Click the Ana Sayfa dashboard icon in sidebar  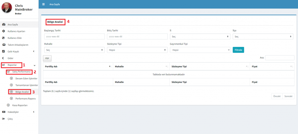(x=3, y=24)
